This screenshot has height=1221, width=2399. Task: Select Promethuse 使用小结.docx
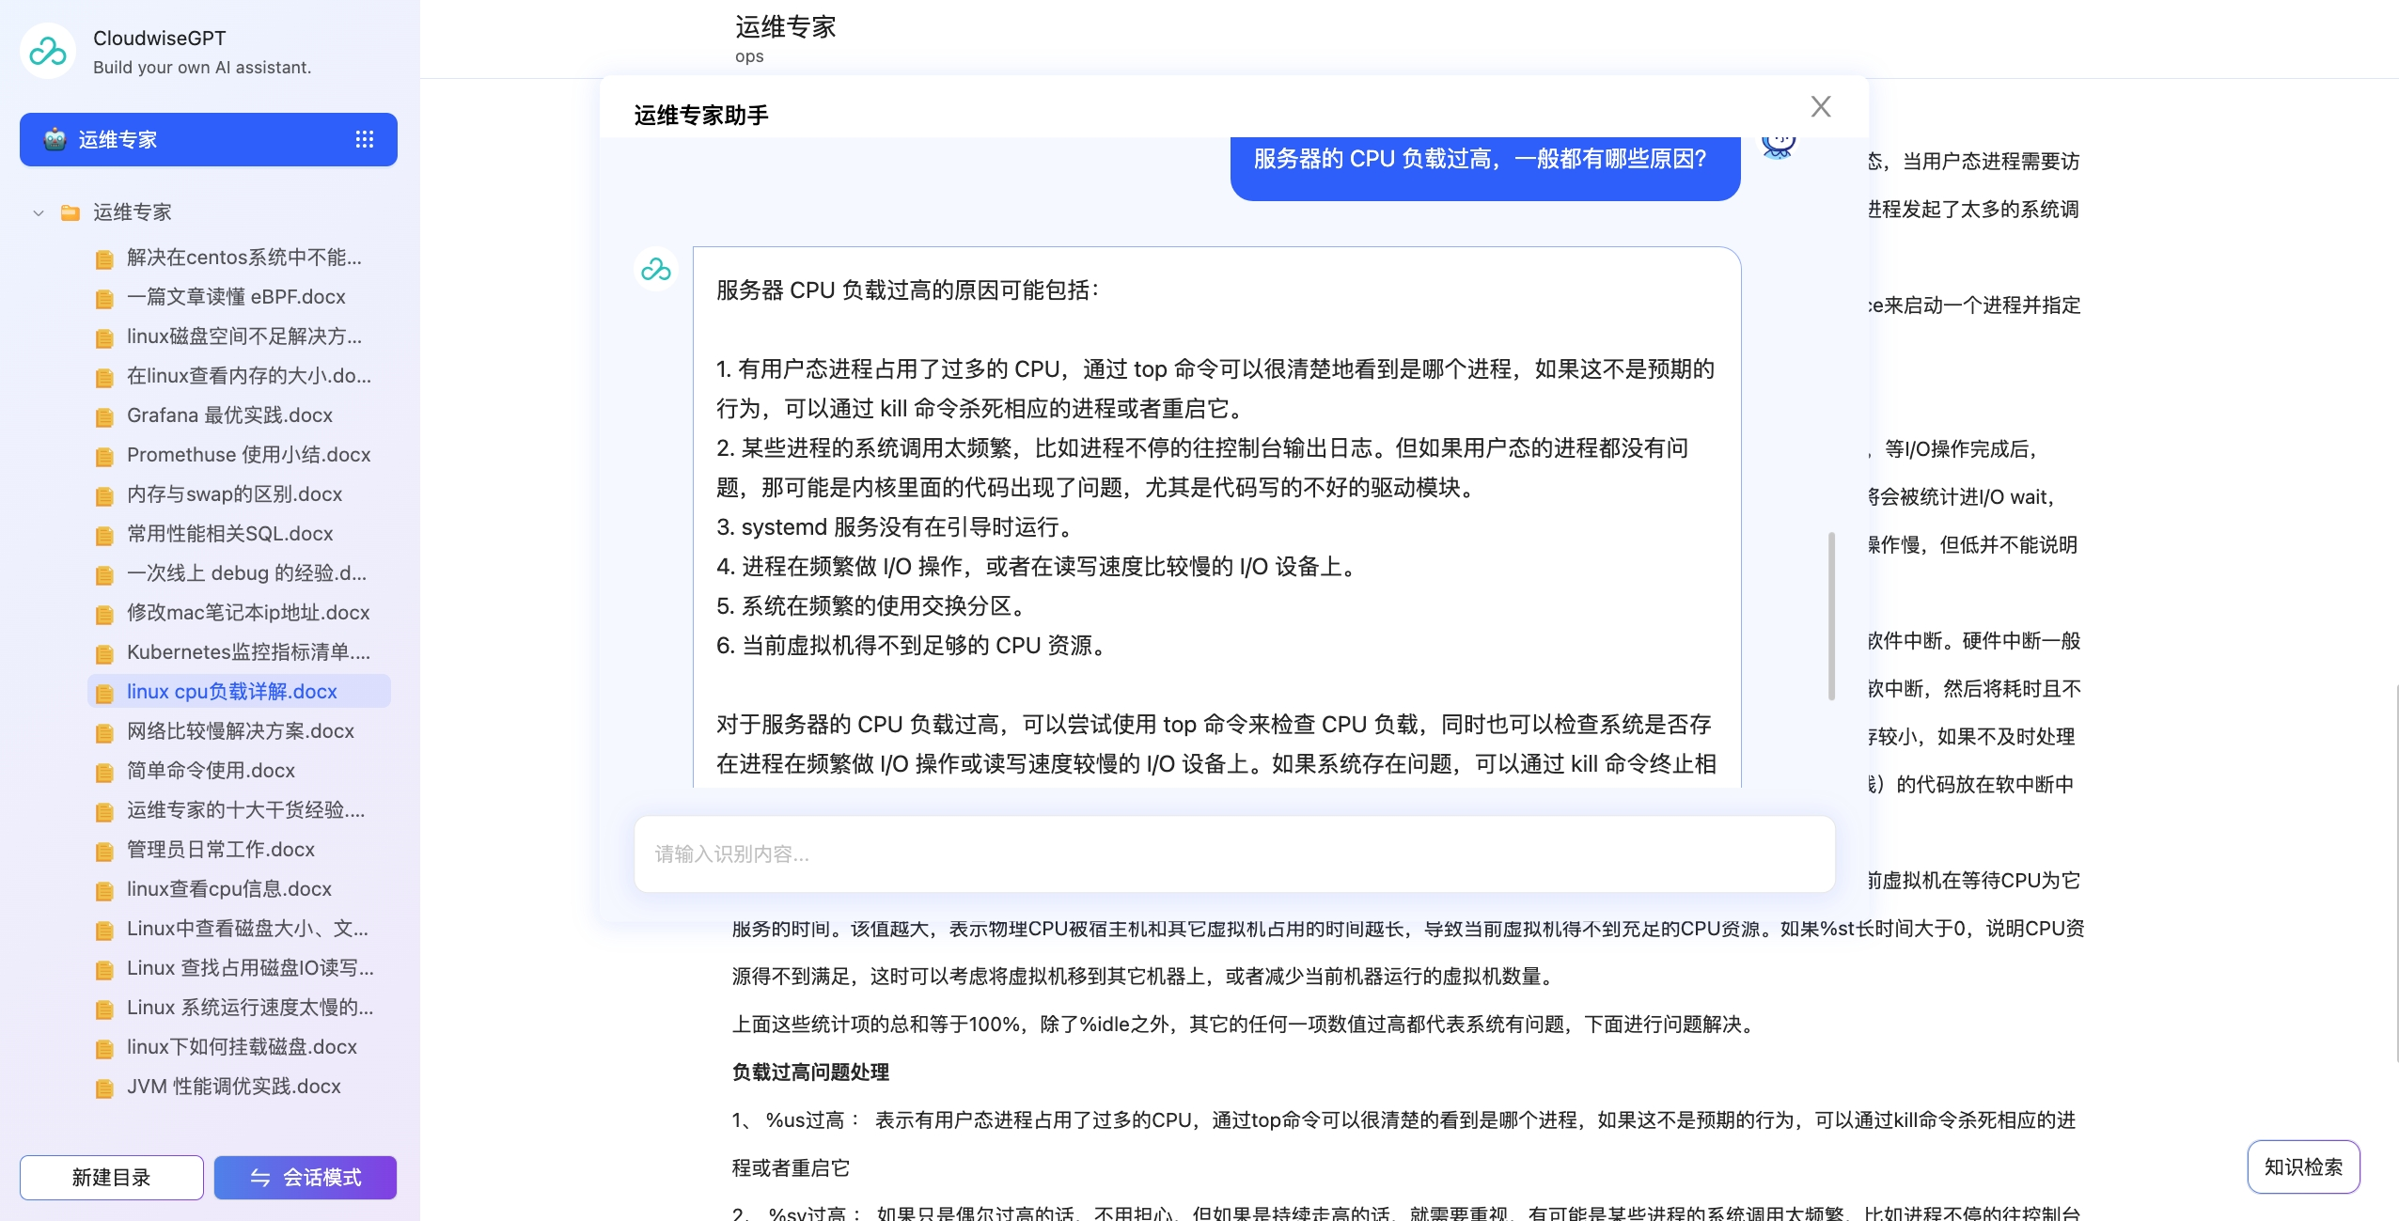point(248,455)
